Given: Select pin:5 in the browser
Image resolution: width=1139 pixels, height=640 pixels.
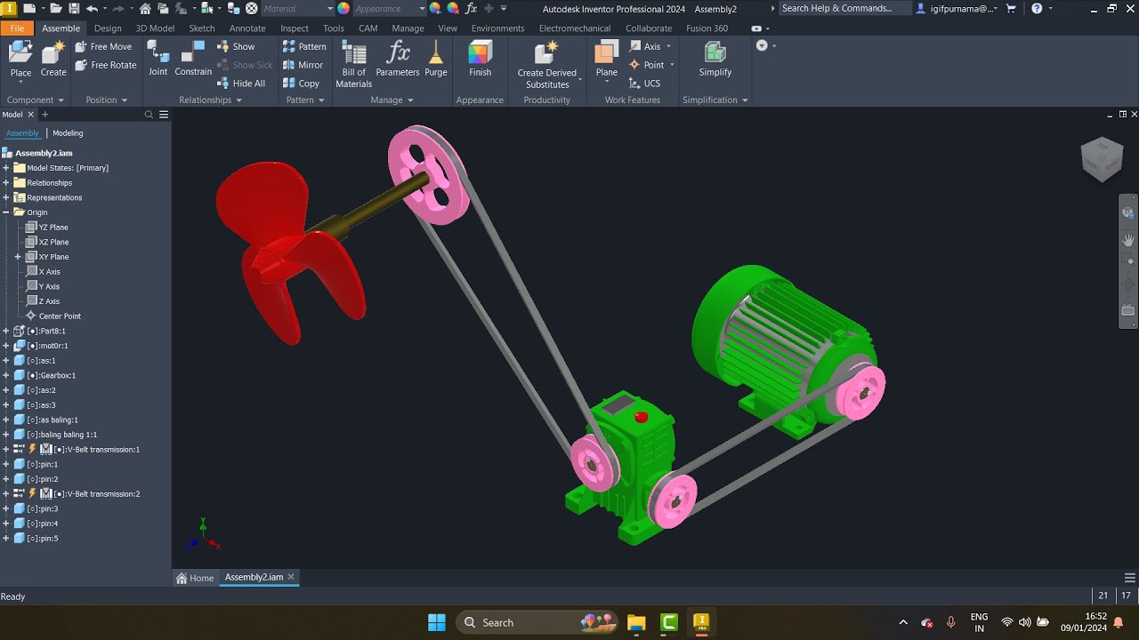Looking at the screenshot, I should point(42,539).
